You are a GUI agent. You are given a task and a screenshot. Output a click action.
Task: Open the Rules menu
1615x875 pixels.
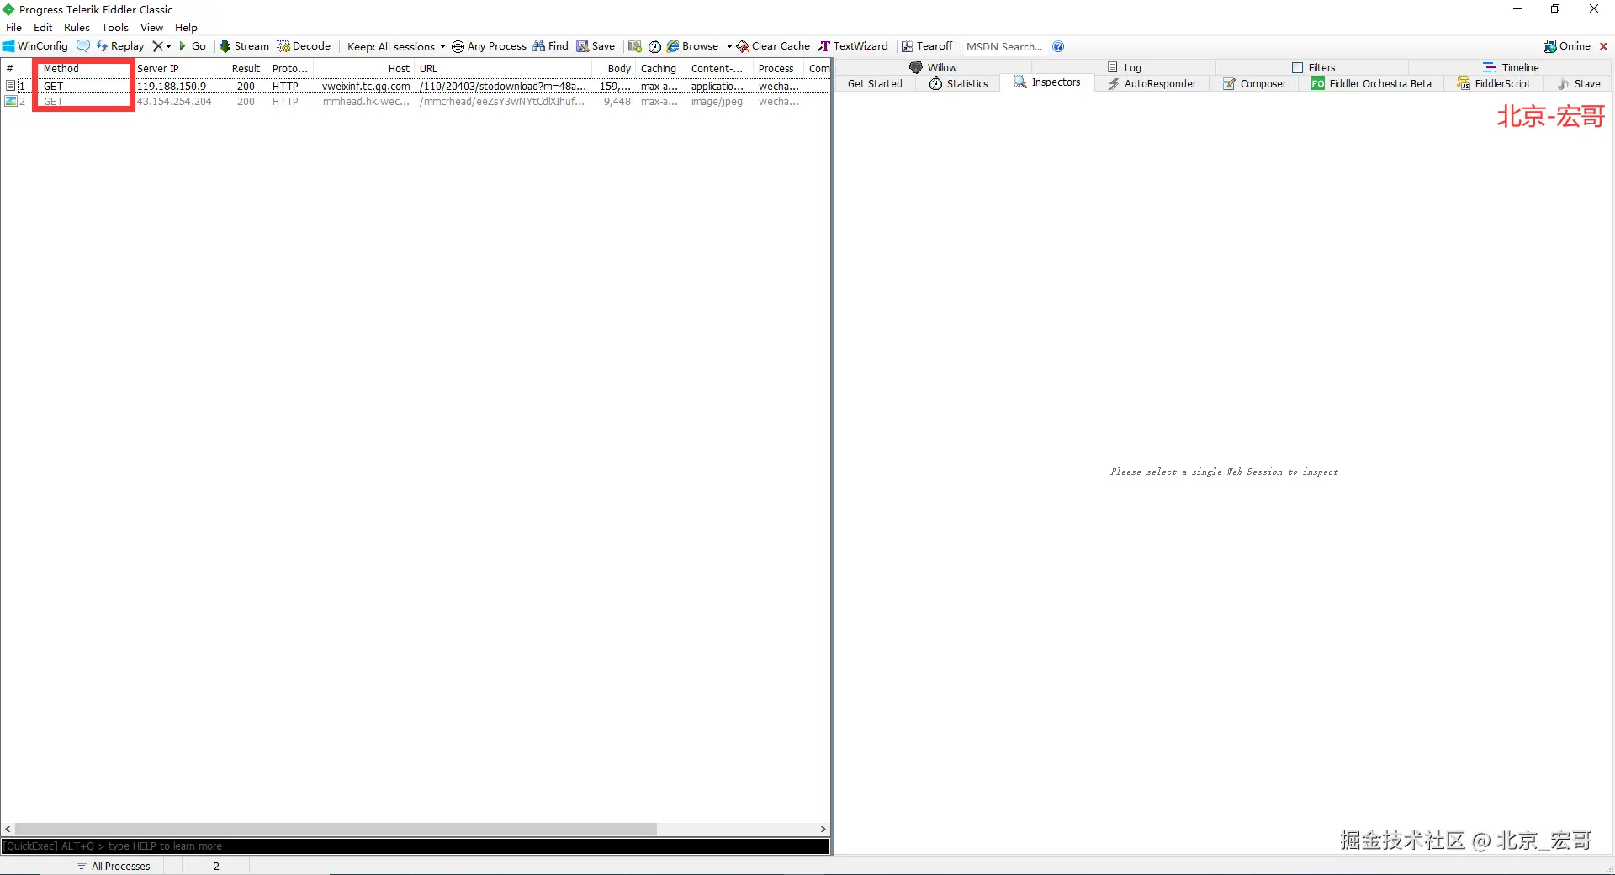[77, 27]
